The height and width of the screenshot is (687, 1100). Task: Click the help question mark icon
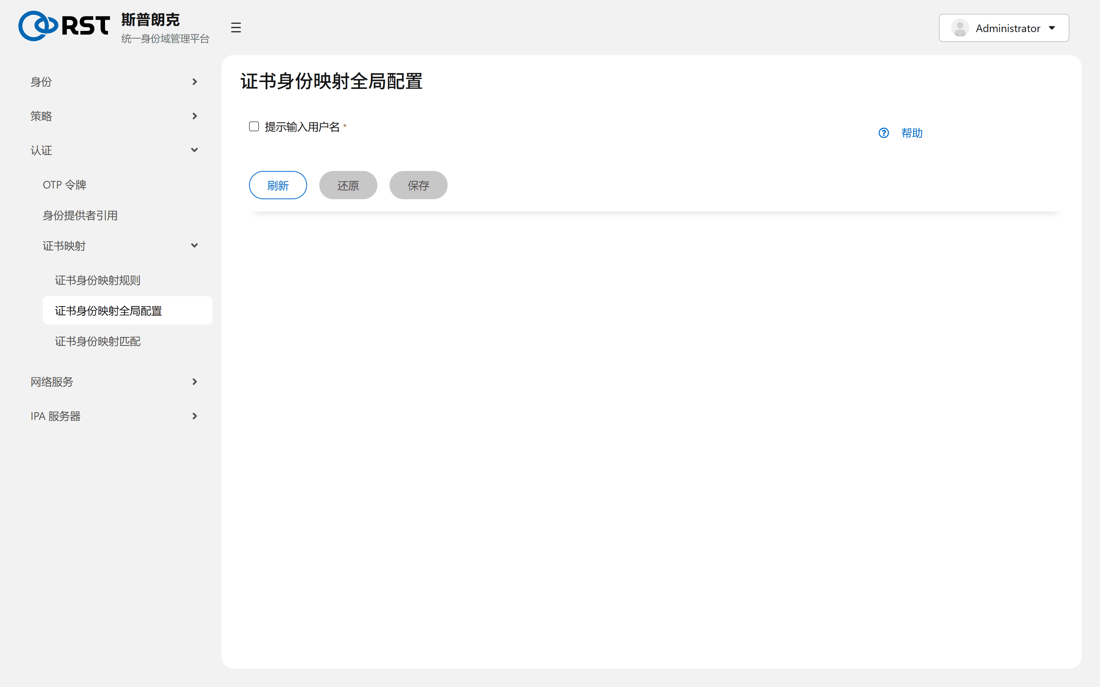883,133
